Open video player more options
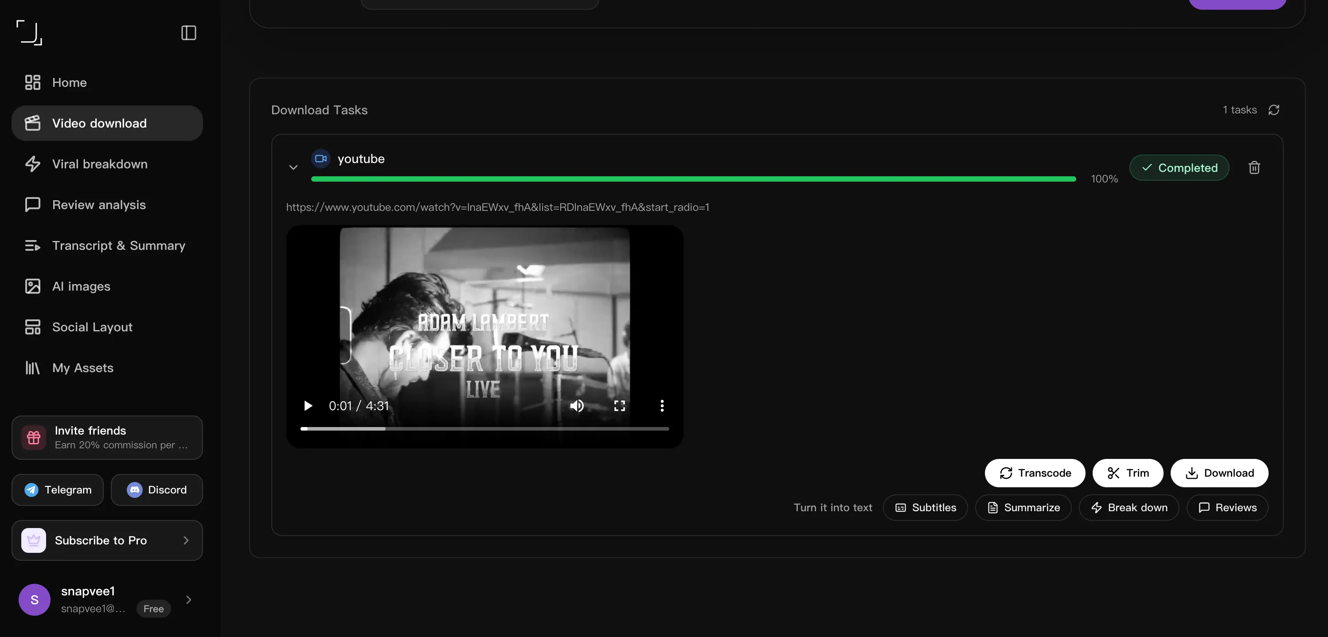 [662, 406]
